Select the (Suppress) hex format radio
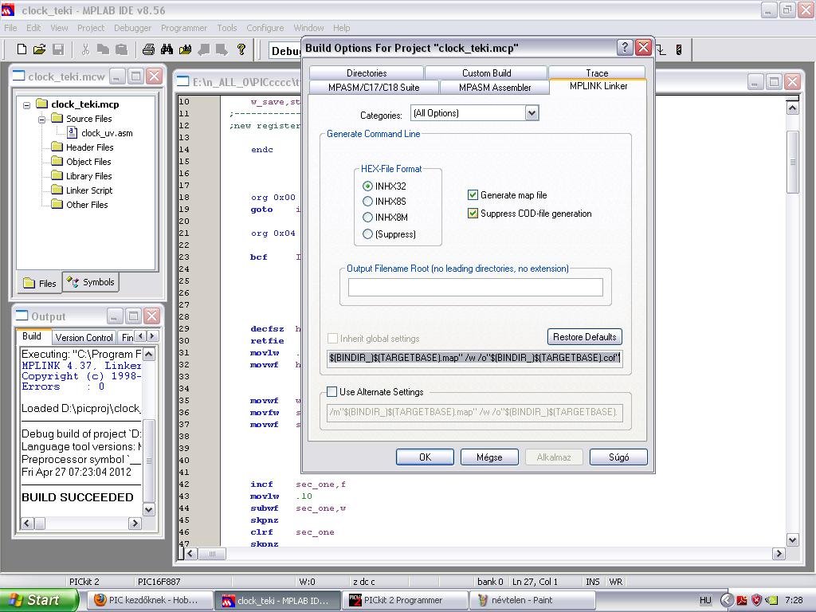Screen dimensions: 816x612 (x=367, y=234)
